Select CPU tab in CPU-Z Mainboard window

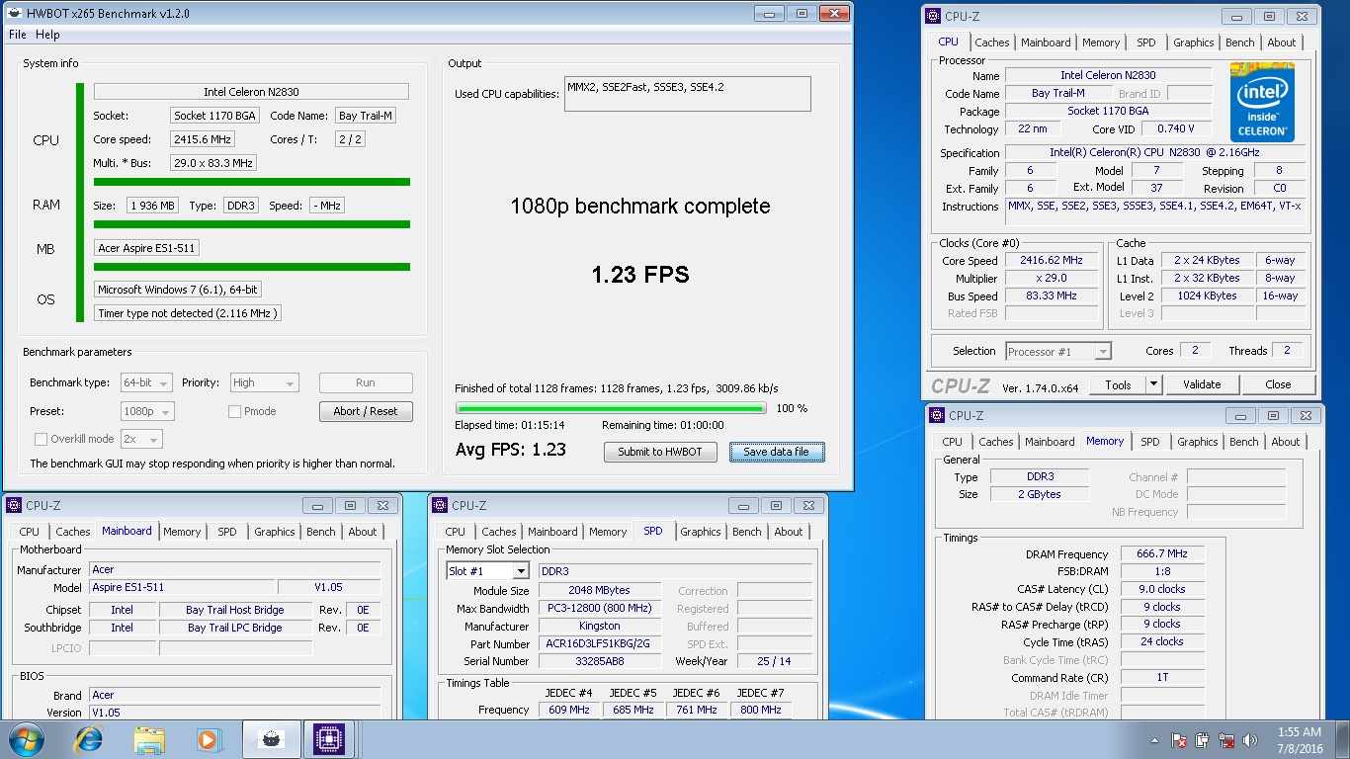[x=29, y=532]
